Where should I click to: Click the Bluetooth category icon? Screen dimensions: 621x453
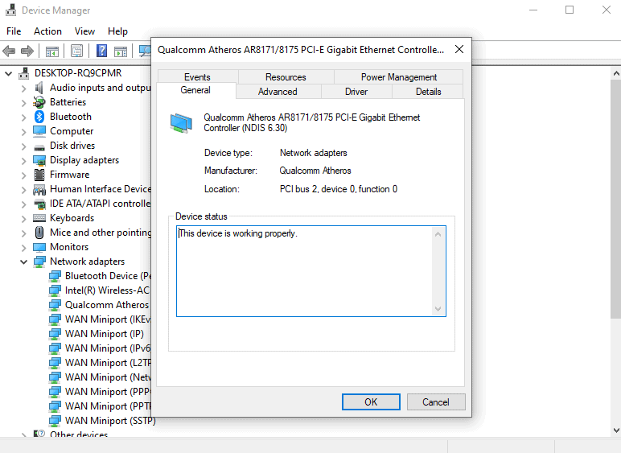coord(39,117)
